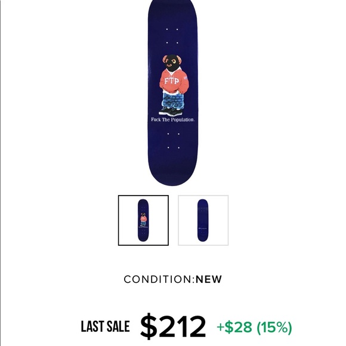This screenshot has width=346, height=346.
Task: Select the back-view deck thumbnail
Action: pyautogui.click(x=203, y=220)
